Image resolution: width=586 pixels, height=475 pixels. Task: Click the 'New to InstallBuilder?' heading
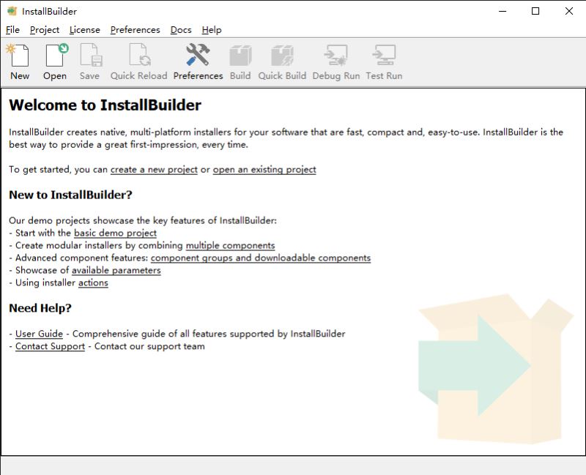pos(70,195)
